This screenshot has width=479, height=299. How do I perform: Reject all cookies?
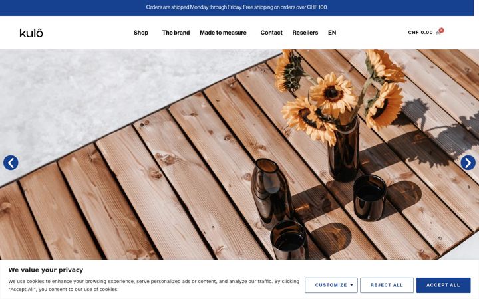pos(387,285)
